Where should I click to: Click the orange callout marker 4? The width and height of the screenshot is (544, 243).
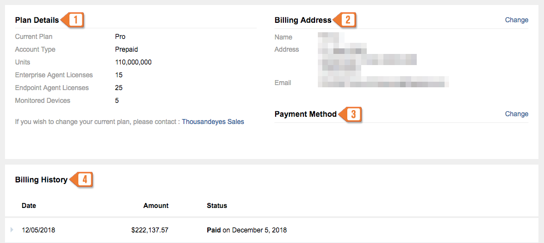click(x=81, y=180)
